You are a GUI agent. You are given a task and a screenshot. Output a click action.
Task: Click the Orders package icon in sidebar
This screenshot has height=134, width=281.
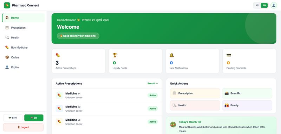7,57
